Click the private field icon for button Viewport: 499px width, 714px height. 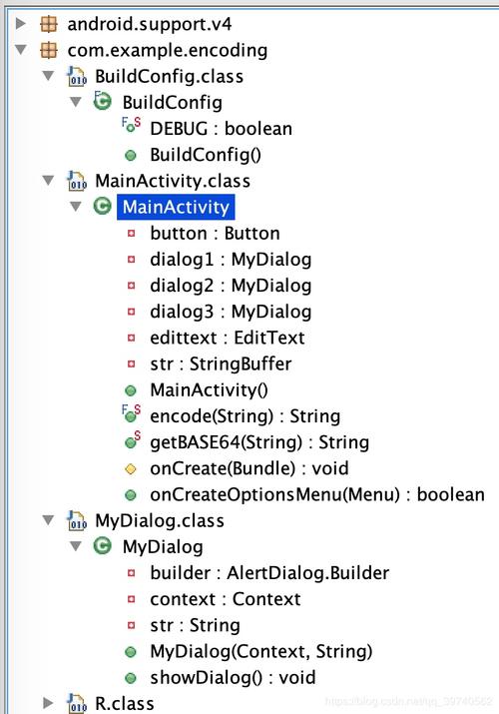[x=131, y=234]
